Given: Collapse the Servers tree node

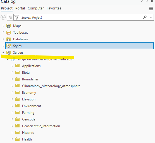Looking at the screenshot, I should click(x=3, y=52).
